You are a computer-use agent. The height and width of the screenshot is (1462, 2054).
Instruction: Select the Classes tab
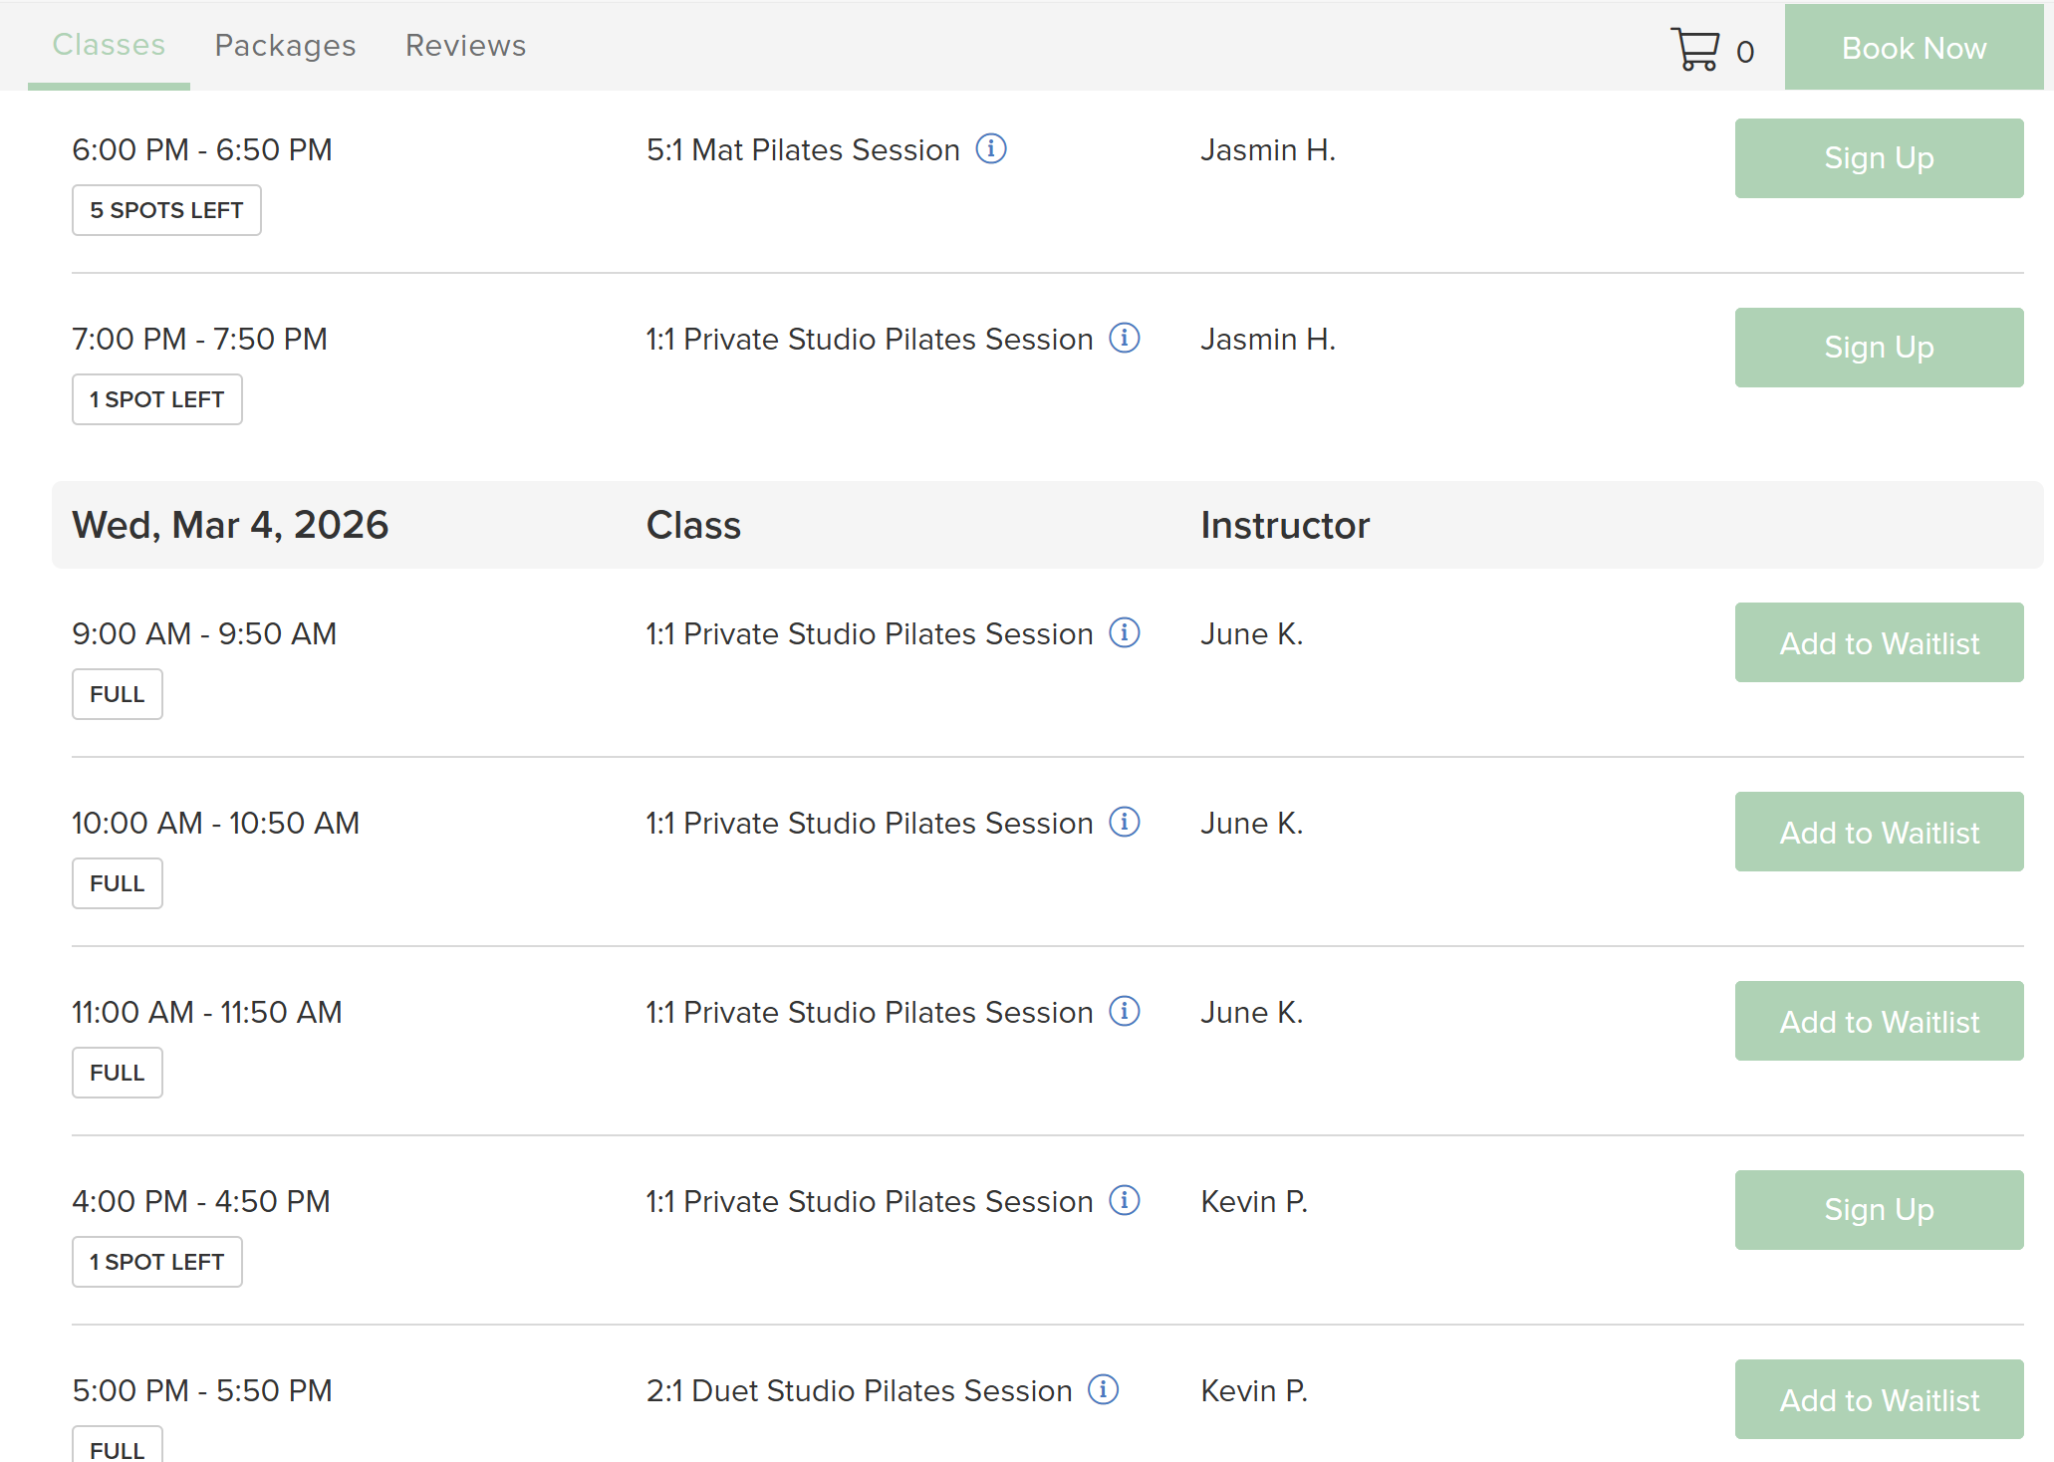(109, 46)
